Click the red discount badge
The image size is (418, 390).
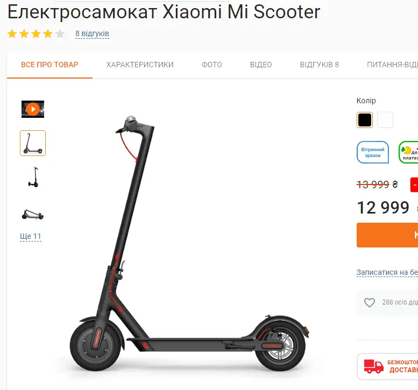pyautogui.click(x=414, y=185)
